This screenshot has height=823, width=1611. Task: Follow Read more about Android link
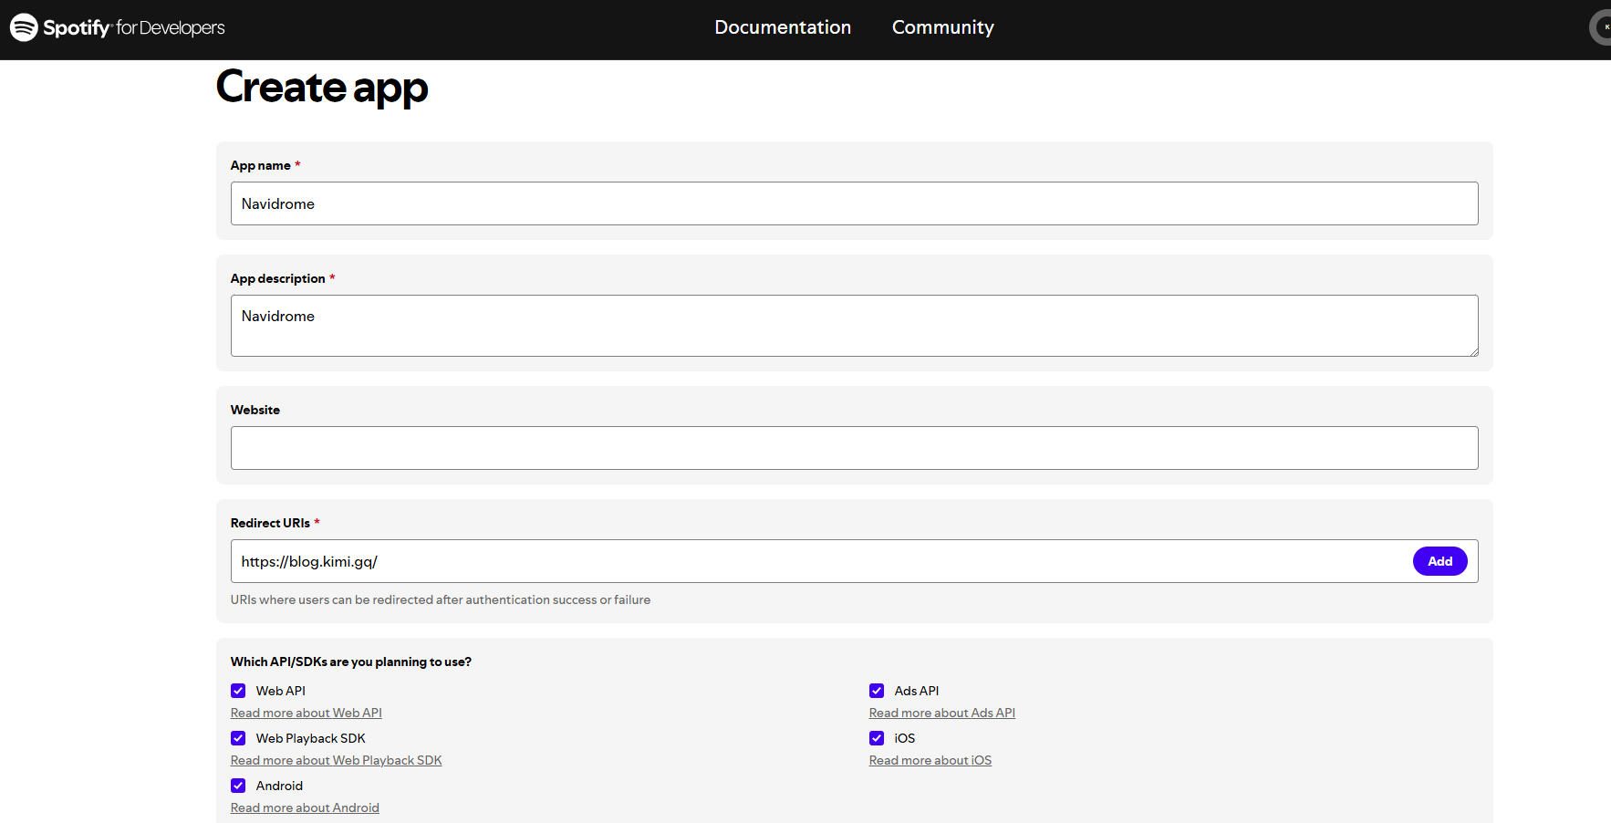coord(305,807)
